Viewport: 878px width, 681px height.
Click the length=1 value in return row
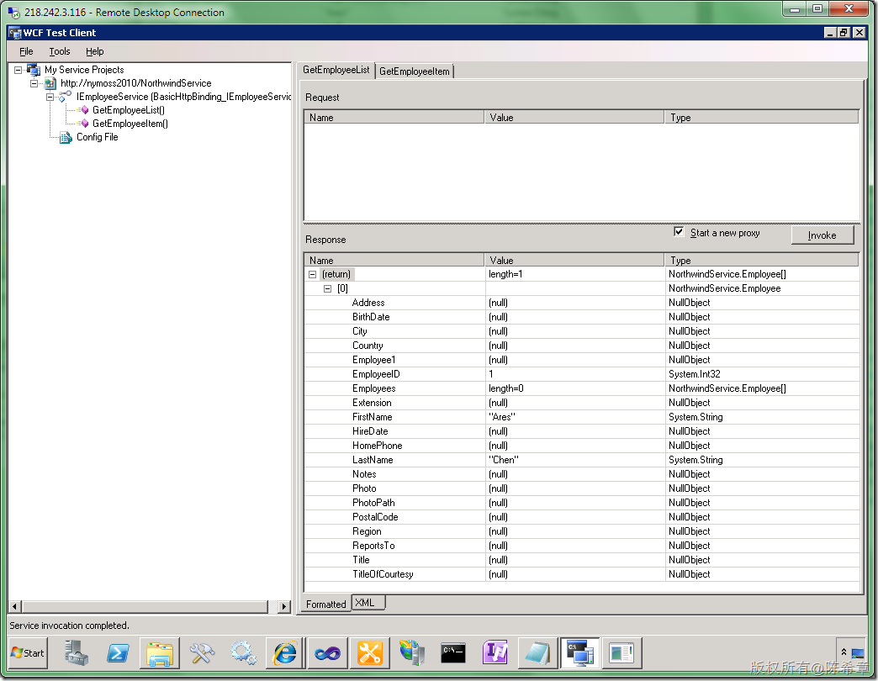(575, 274)
